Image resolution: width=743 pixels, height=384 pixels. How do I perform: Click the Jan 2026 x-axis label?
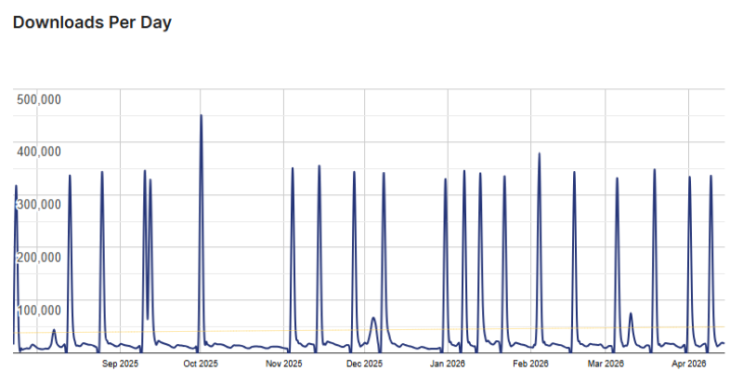(x=448, y=364)
